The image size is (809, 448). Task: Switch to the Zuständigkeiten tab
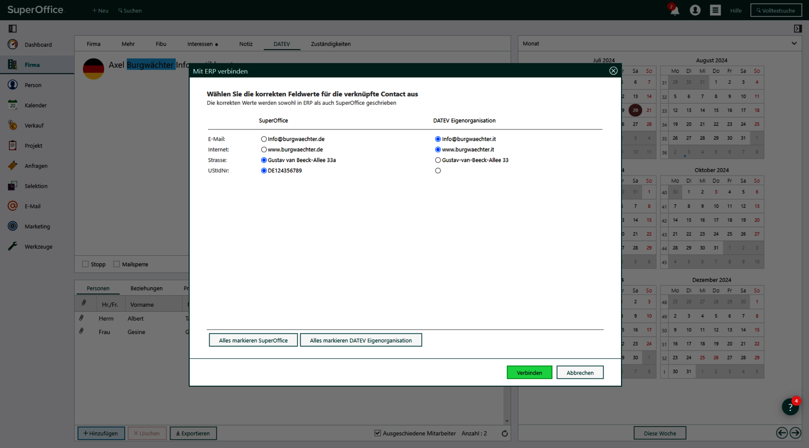point(330,43)
